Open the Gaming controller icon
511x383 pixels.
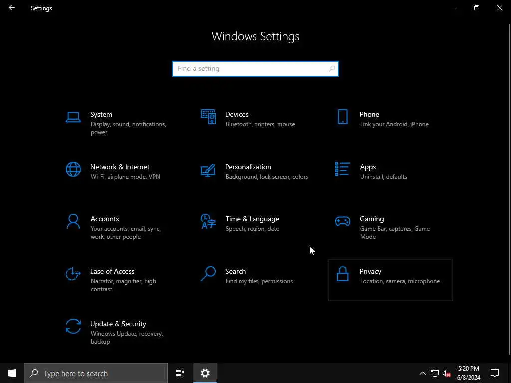342,222
